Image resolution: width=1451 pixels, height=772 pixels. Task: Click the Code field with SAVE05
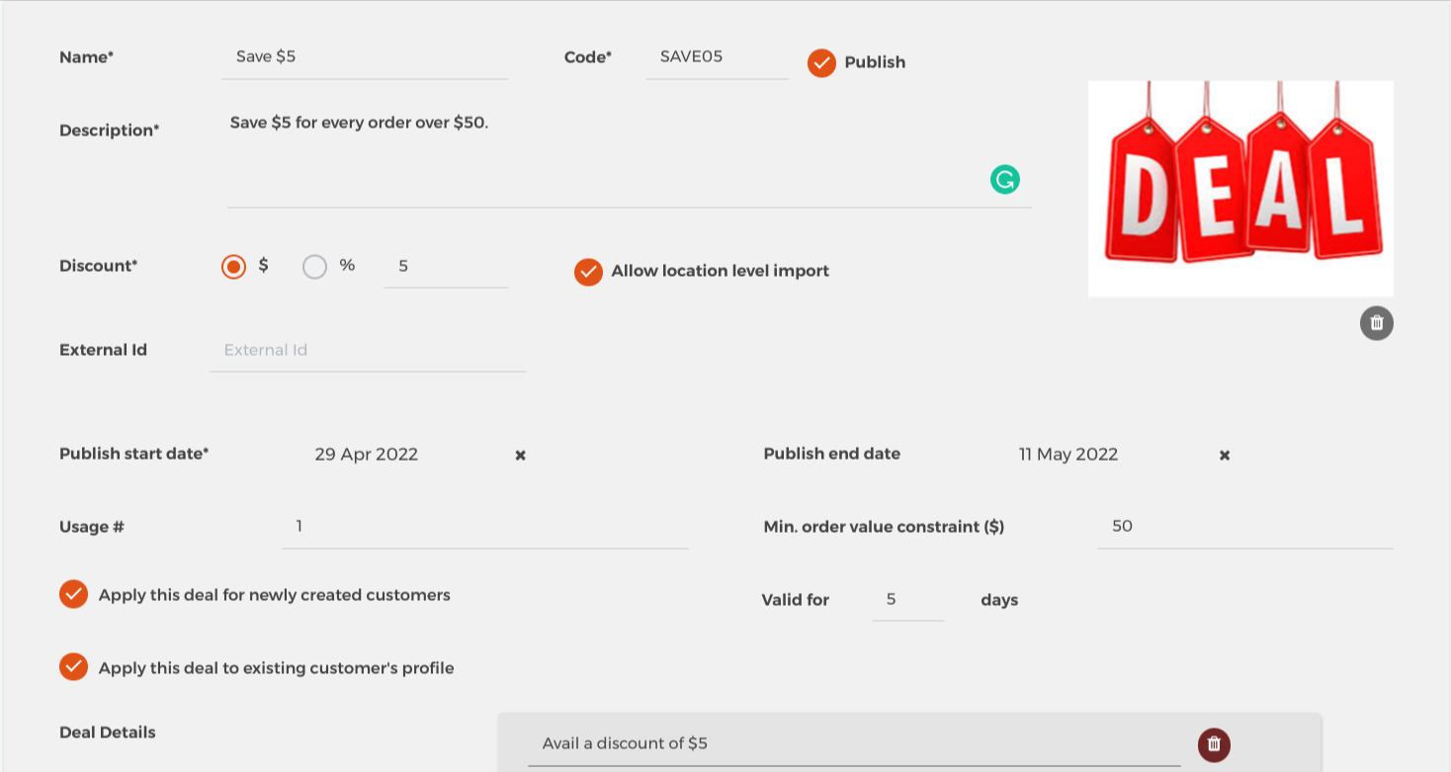coord(716,57)
